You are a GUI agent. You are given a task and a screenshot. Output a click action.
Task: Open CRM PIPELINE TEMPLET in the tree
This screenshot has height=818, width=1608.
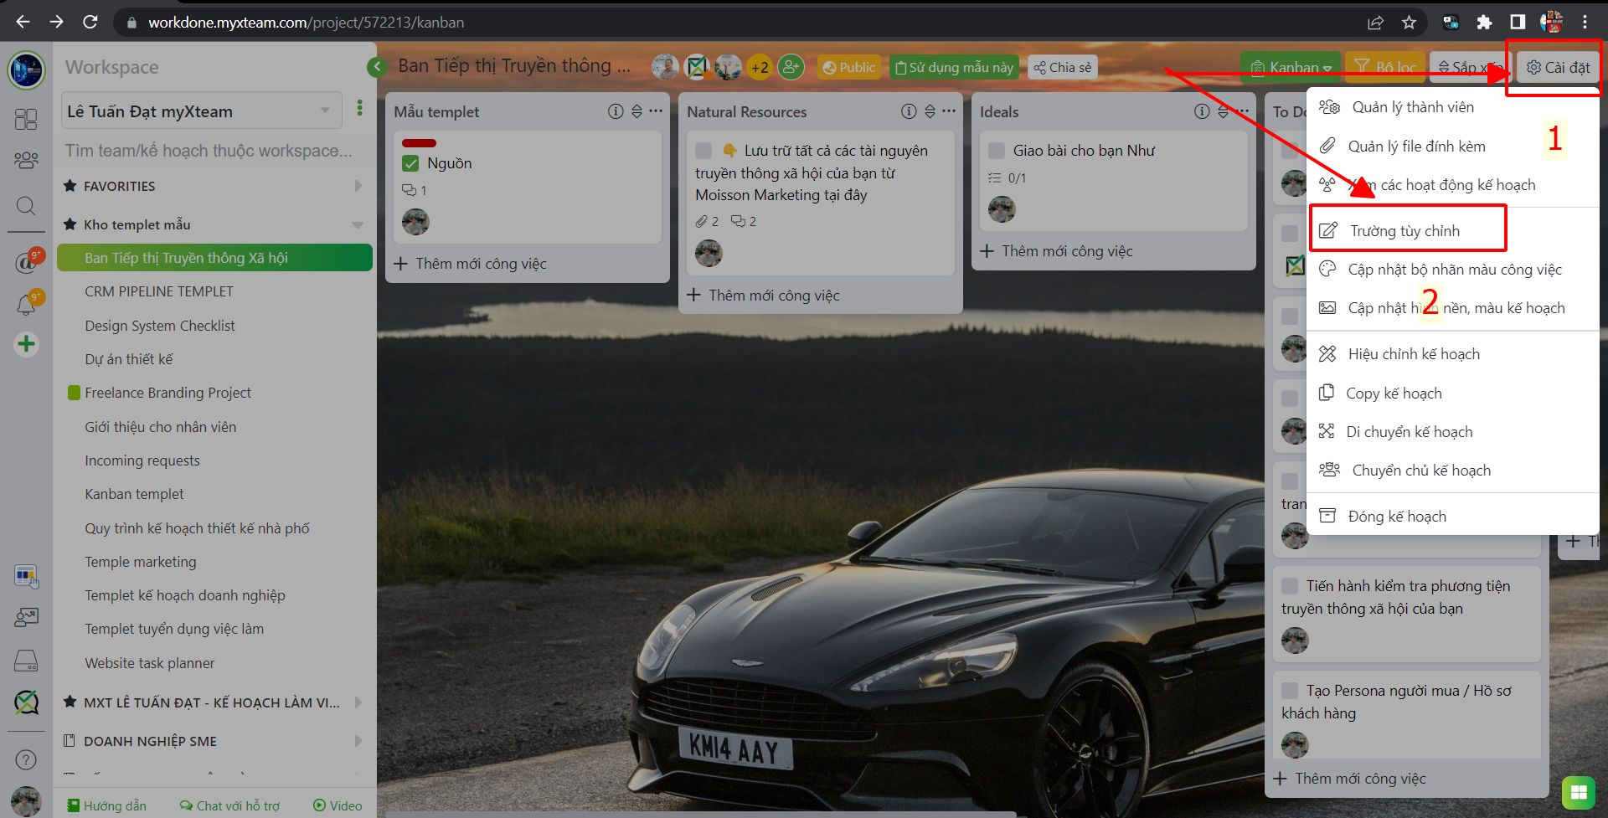coord(159,291)
